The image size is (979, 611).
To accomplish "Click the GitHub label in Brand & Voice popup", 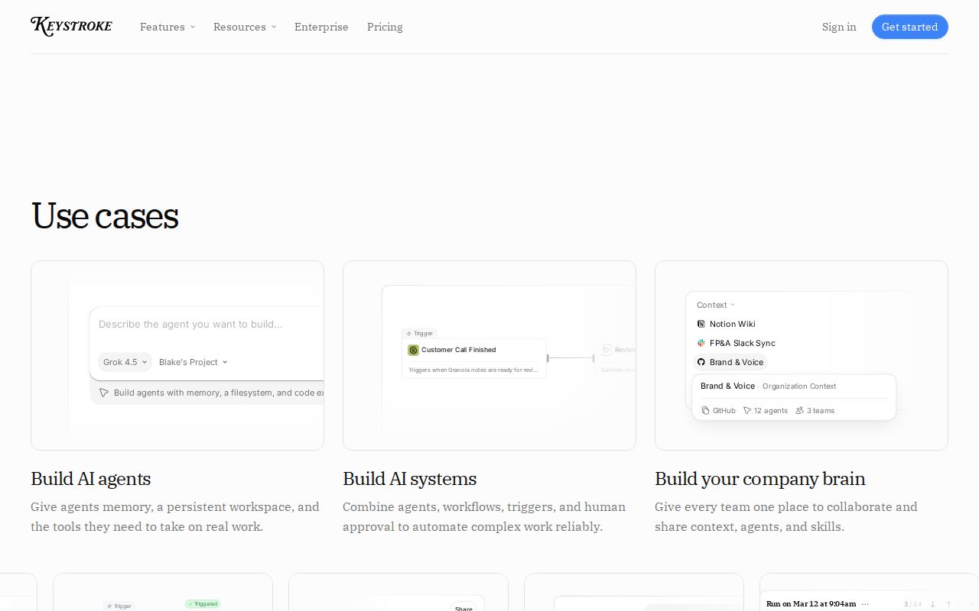I will tap(724, 411).
